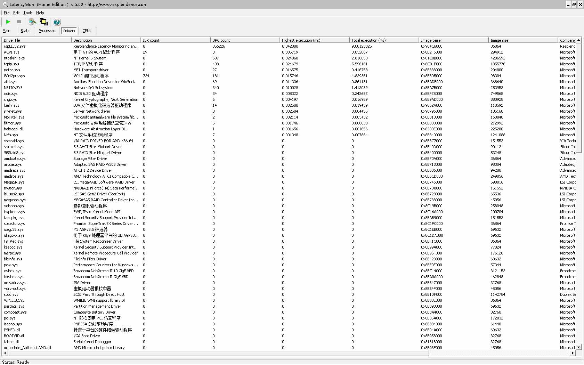Select the ndis.sys driver row
This screenshot has width=584, height=365.
pos(289,94)
